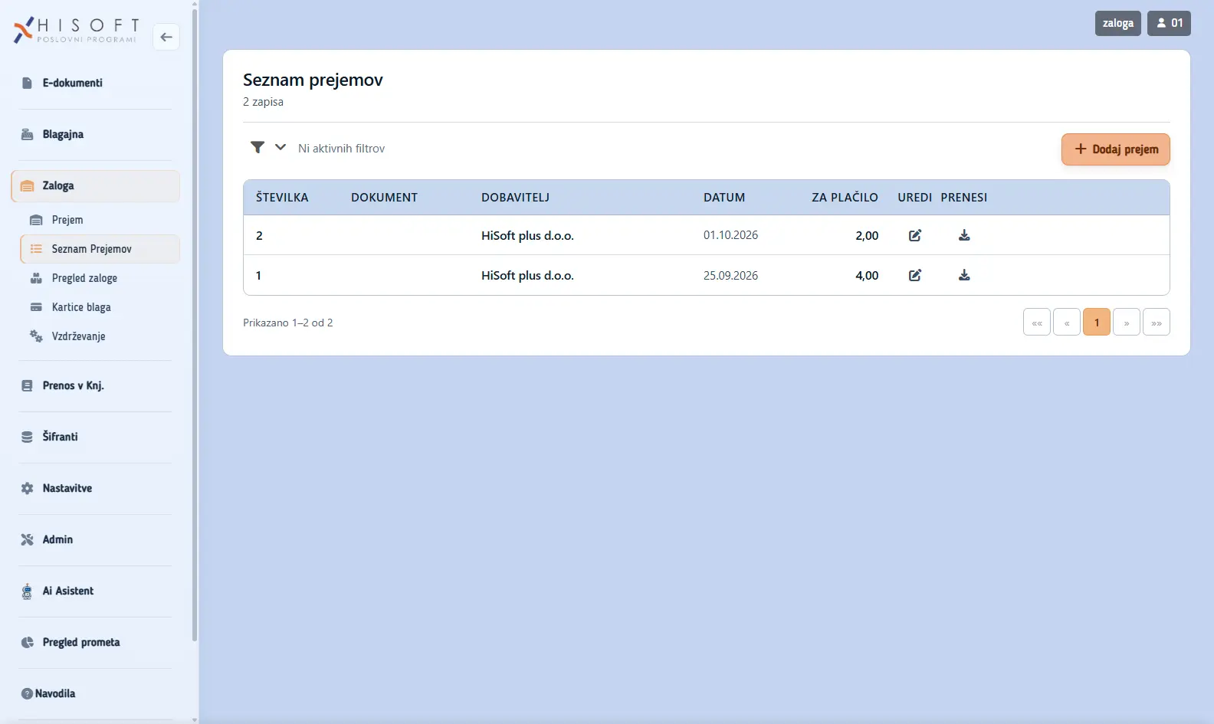Open the Blagajna section
The image size is (1214, 724).
pos(96,134)
